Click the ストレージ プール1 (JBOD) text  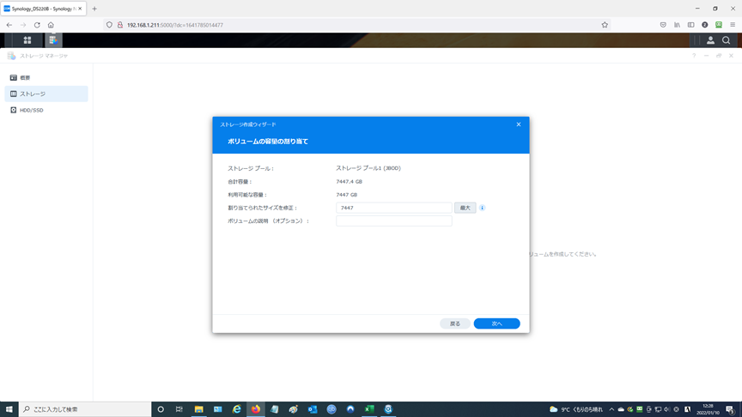(x=368, y=168)
